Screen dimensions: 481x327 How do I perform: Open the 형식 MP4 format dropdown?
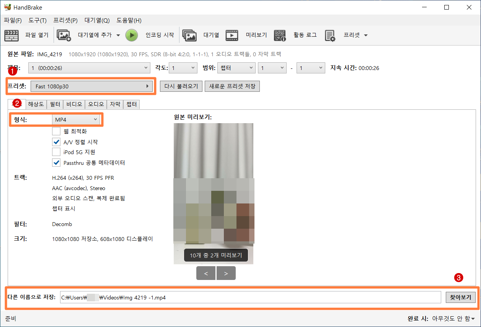(76, 120)
